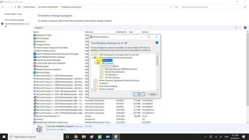Screen dimensions: 249x140
Task: Expand the .NET Framework 3.5 tree node
Action: [92, 55]
